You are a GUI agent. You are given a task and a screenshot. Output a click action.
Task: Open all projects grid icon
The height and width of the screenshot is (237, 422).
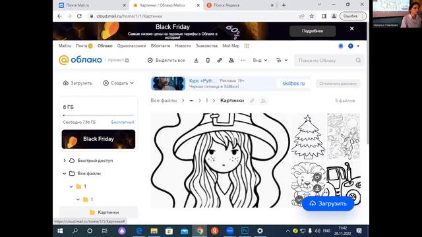247,46
